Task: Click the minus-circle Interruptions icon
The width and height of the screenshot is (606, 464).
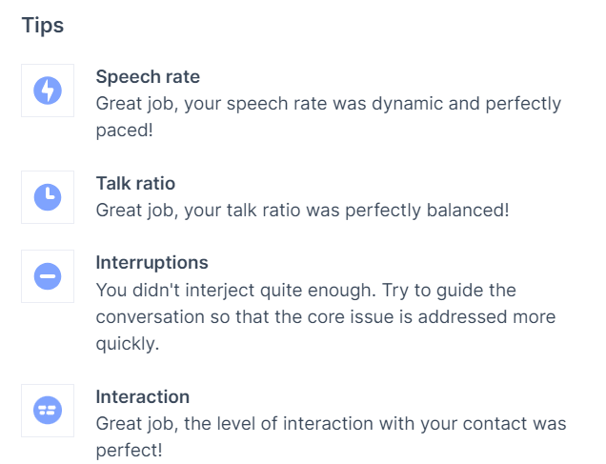Action: click(x=48, y=276)
